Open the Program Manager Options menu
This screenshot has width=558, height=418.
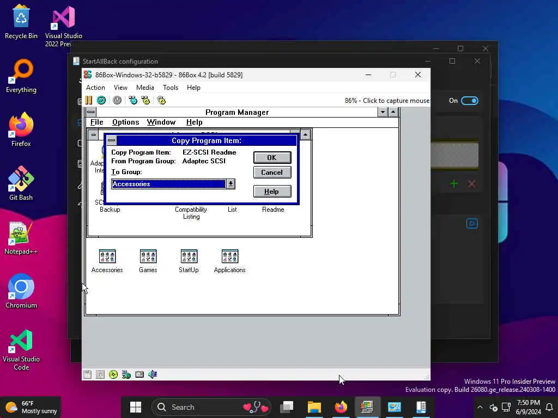[126, 122]
